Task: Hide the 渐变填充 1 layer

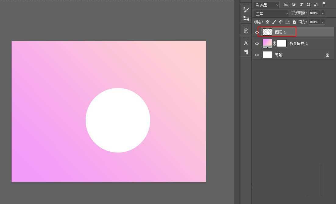Action: [x=257, y=44]
